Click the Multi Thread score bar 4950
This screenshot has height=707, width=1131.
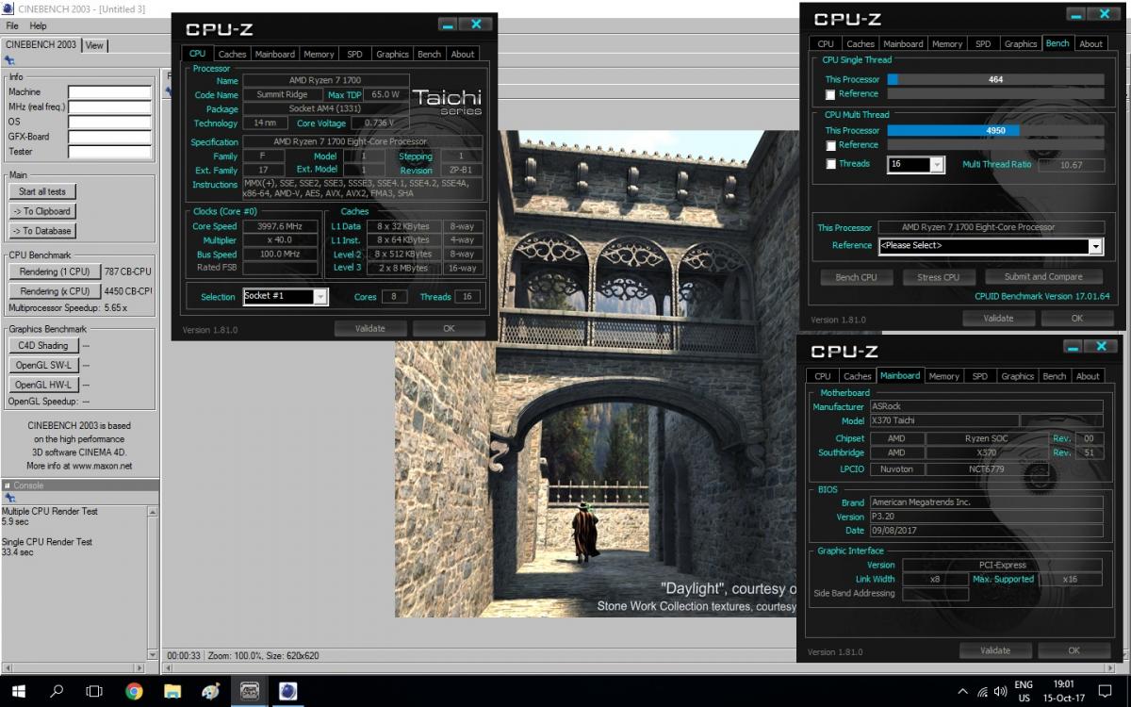(x=995, y=131)
